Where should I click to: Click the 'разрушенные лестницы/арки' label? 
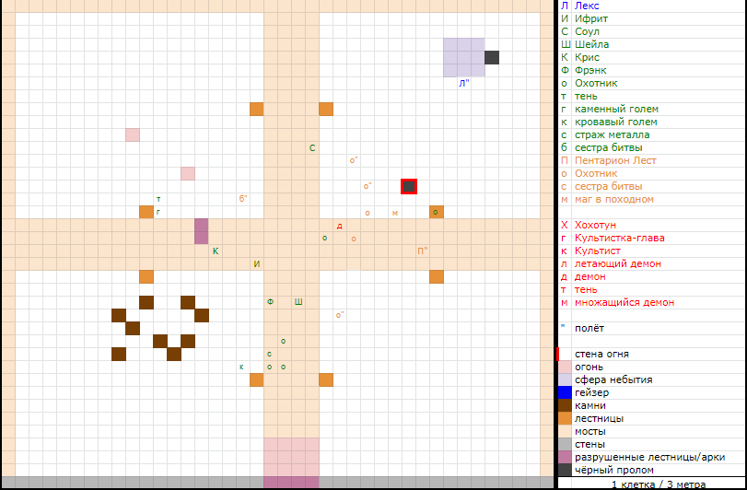coord(649,457)
